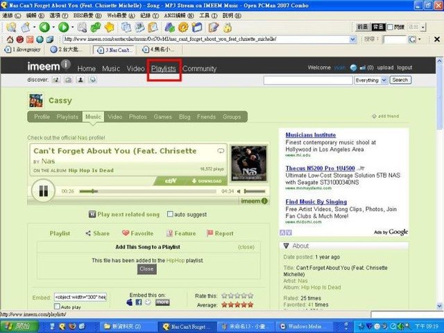This screenshot has height=333, width=444.
Task: Open Cassy's Blog profile tab
Action: (x=185, y=117)
